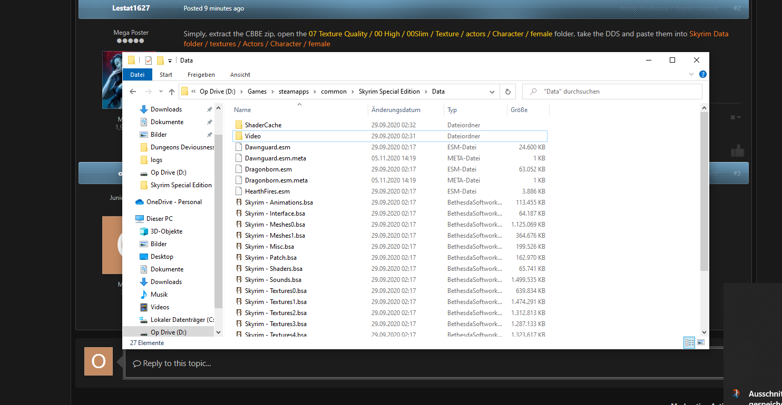This screenshot has height=405, width=782.
Task: Open the address bar history dropdown
Action: pos(492,92)
